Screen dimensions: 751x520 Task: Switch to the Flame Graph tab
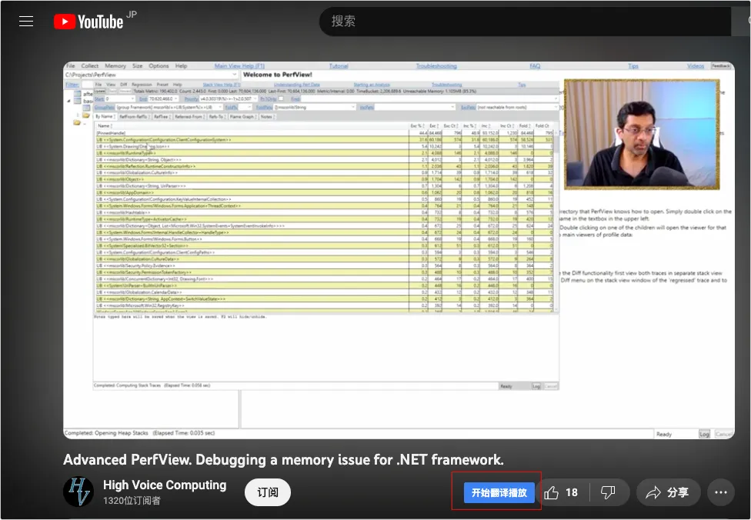(x=242, y=116)
